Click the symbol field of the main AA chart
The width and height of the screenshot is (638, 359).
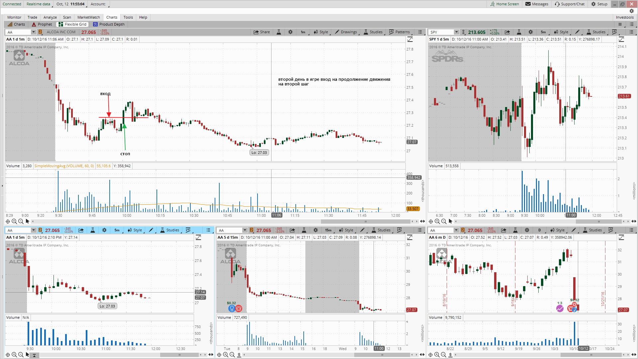coord(19,32)
